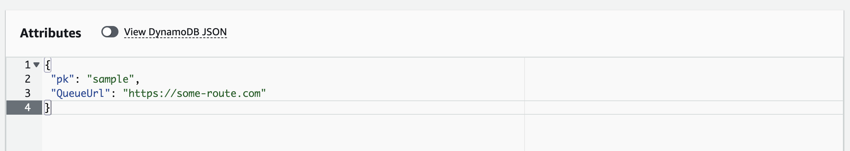The height and width of the screenshot is (151, 850).
Task: Click line number 1 in gutter
Action: (27, 65)
